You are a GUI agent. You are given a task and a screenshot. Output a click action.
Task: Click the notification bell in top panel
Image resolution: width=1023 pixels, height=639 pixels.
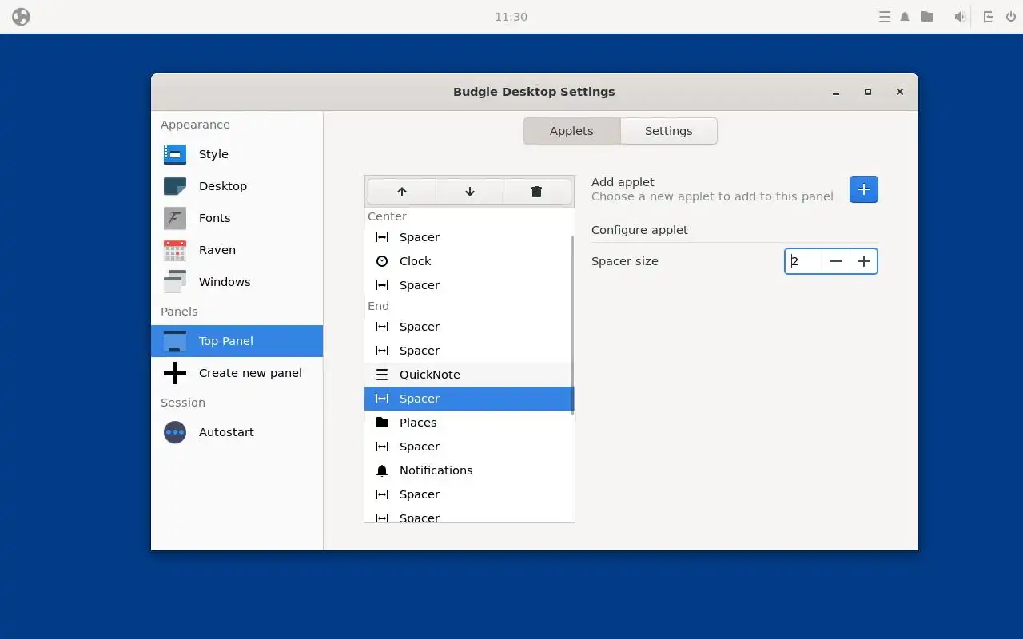click(x=905, y=17)
